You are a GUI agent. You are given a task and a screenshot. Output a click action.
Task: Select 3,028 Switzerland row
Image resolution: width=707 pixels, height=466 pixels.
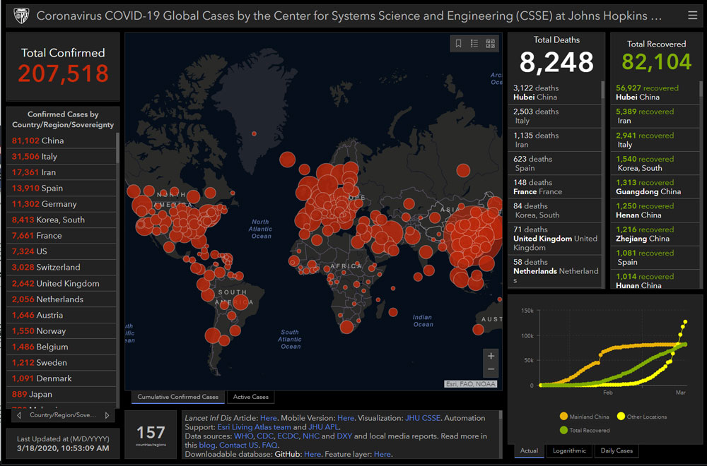tap(62, 267)
